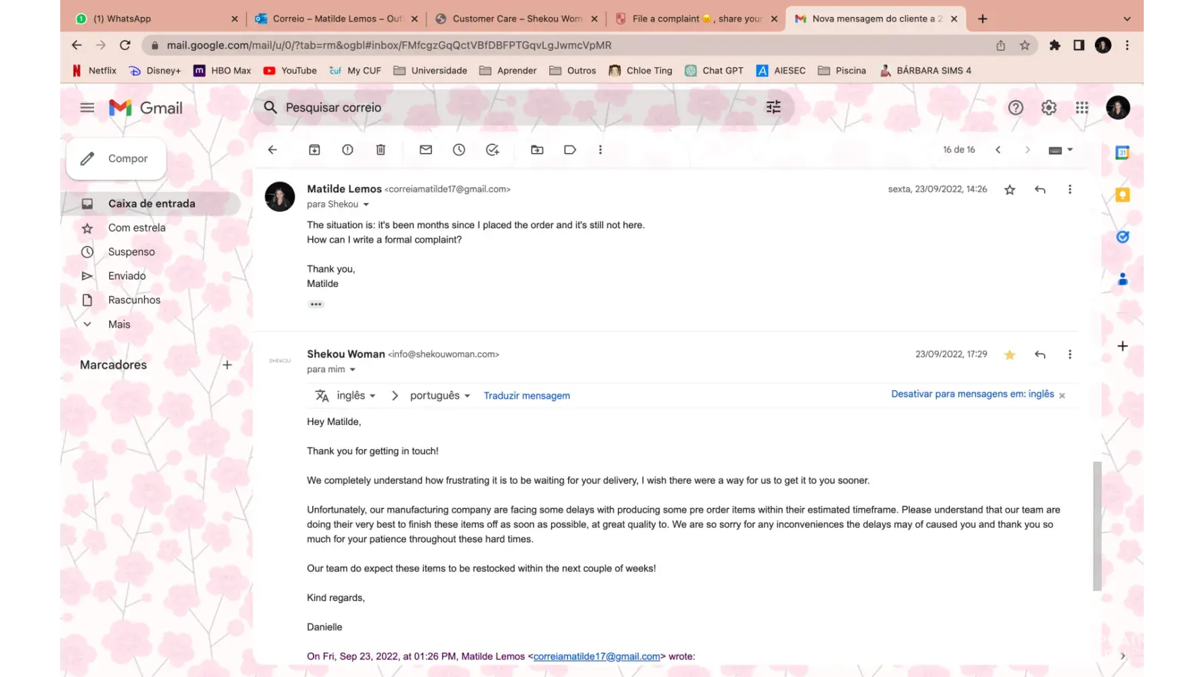Toggle the Gmail main menu sidebar
Image resolution: width=1204 pixels, height=677 pixels.
(x=87, y=108)
